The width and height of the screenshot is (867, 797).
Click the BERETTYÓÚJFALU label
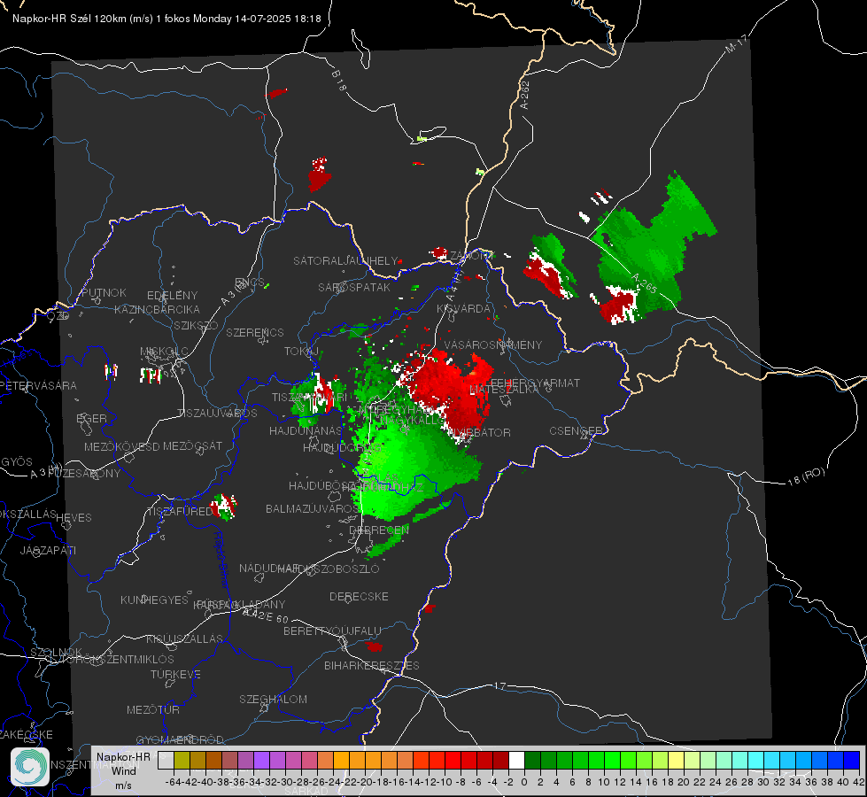coord(332,631)
